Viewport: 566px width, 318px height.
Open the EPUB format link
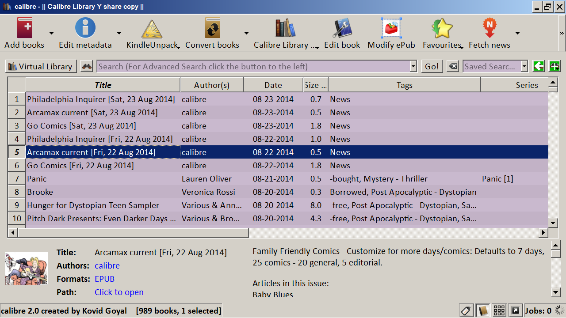point(104,279)
